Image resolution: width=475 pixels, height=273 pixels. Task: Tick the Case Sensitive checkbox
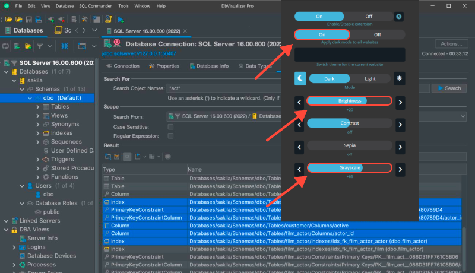pyautogui.click(x=170, y=127)
